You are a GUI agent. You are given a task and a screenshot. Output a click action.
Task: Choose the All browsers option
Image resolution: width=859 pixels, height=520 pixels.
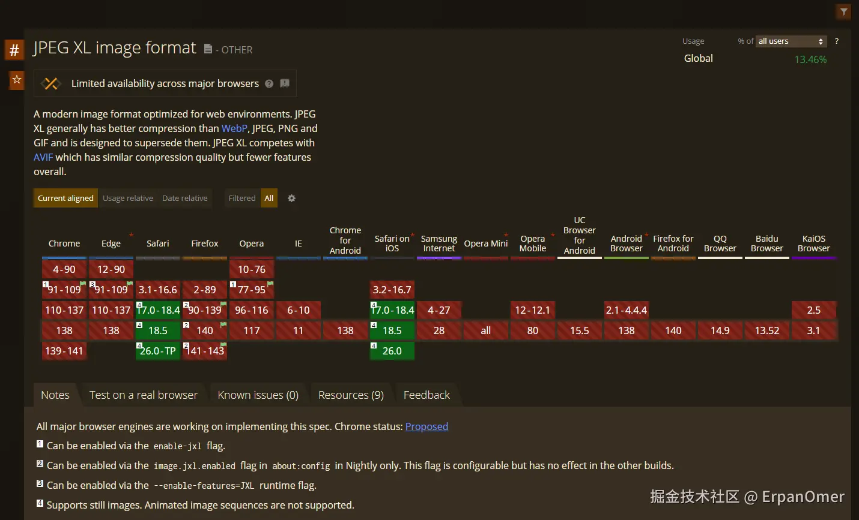coord(269,198)
